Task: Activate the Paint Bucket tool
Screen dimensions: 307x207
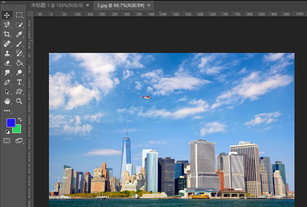Action: pyautogui.click(x=19, y=63)
